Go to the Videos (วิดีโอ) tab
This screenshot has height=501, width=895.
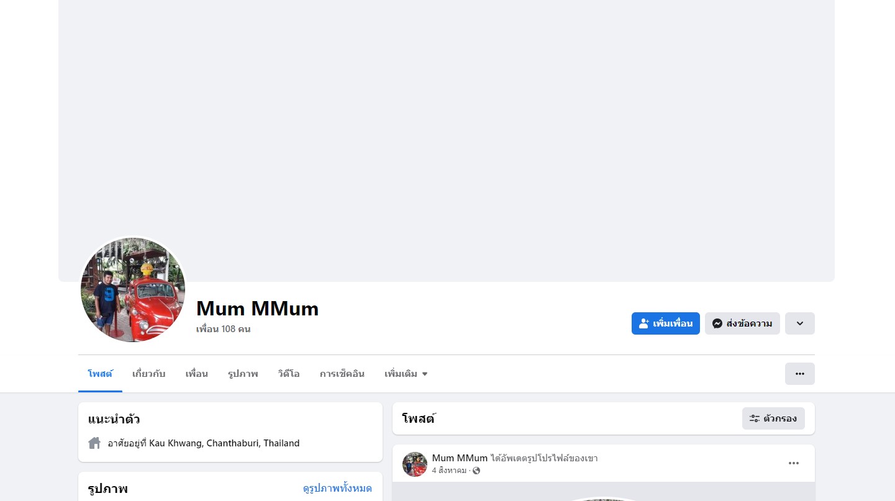289,374
